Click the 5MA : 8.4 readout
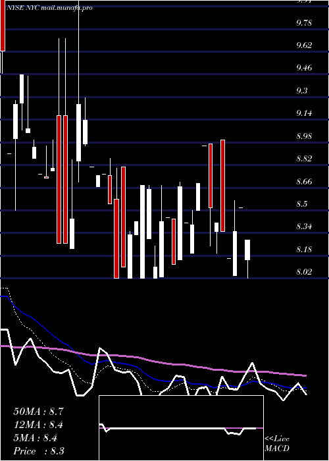The width and height of the screenshot is (329, 461). [x=36, y=438]
